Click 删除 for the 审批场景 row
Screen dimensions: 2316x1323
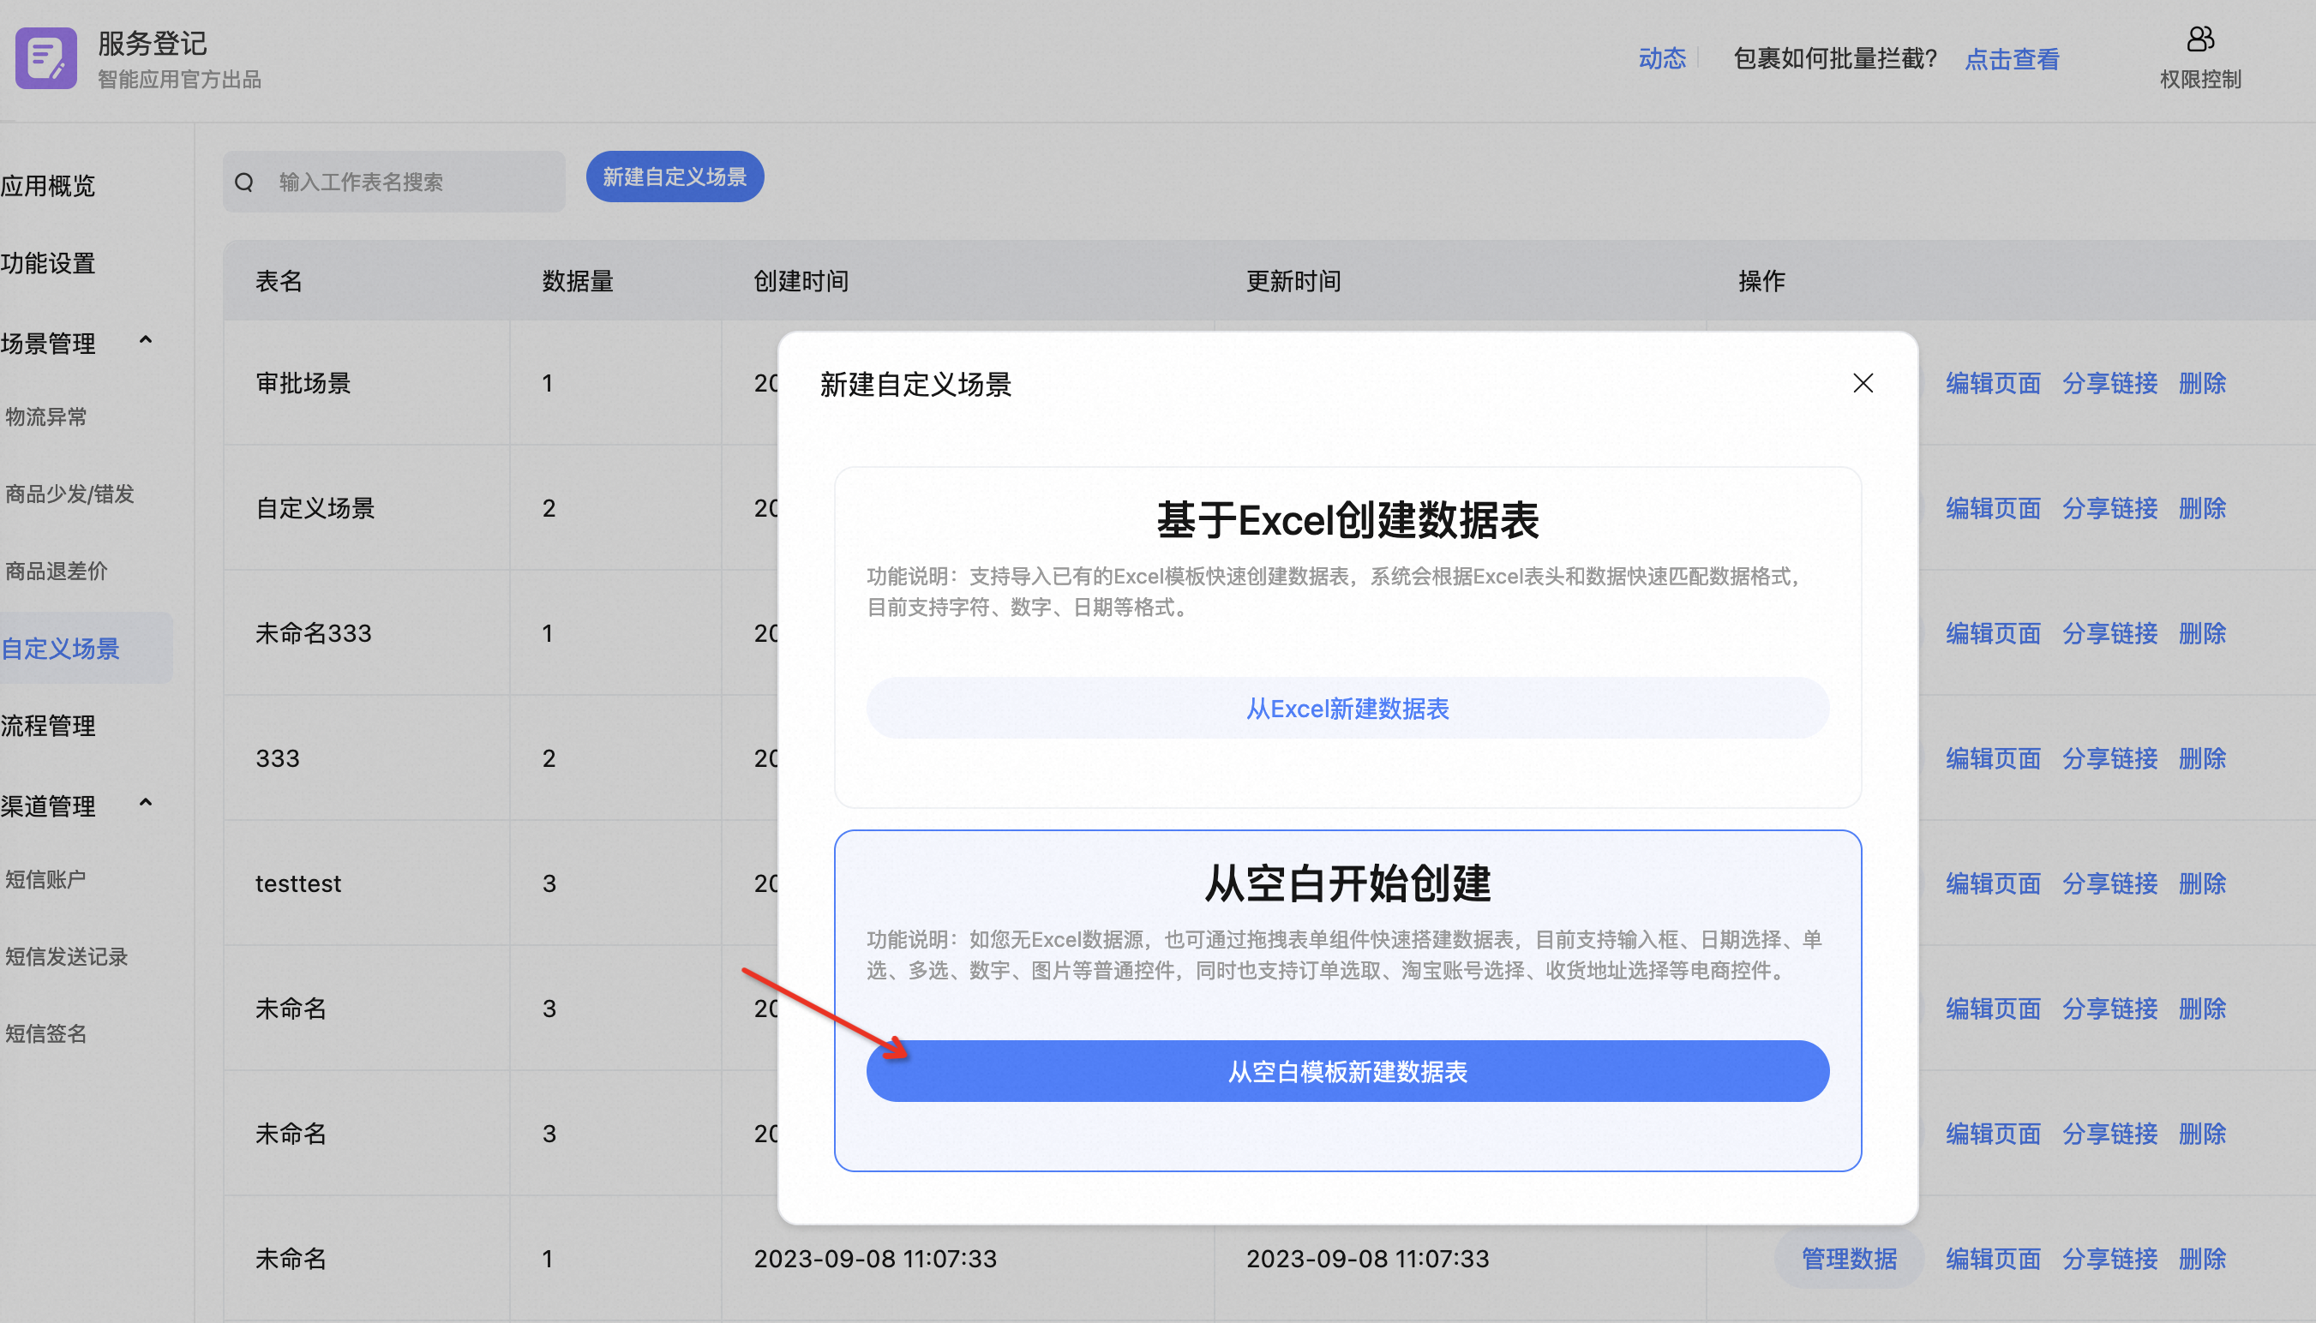pyautogui.click(x=2201, y=384)
